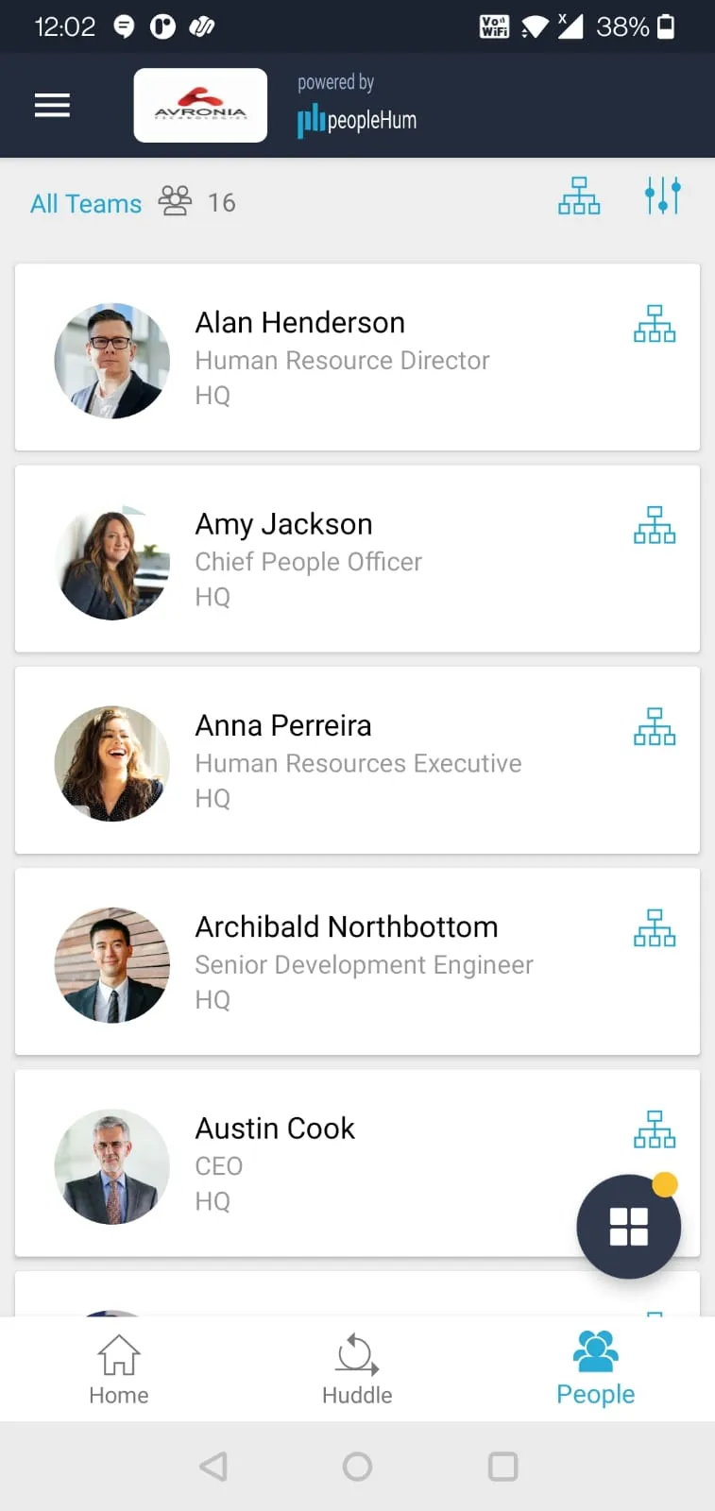Select the People tab
This screenshot has width=715, height=1511.
[x=596, y=1369]
